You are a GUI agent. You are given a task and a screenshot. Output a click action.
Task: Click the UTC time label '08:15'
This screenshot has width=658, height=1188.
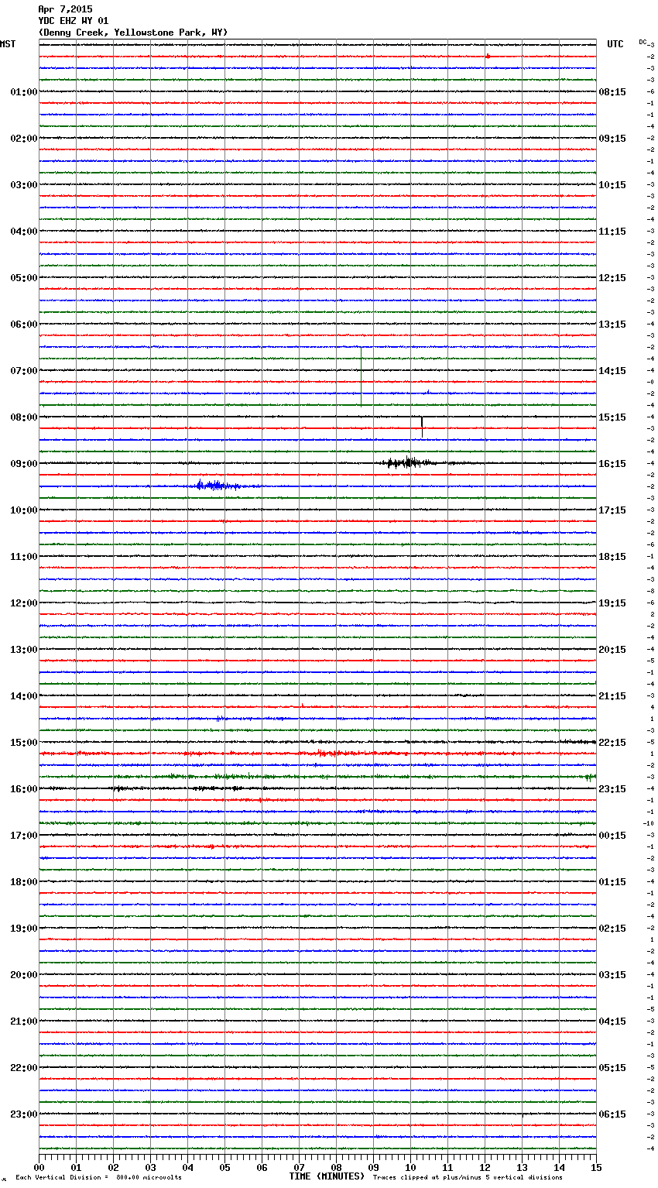click(x=612, y=92)
